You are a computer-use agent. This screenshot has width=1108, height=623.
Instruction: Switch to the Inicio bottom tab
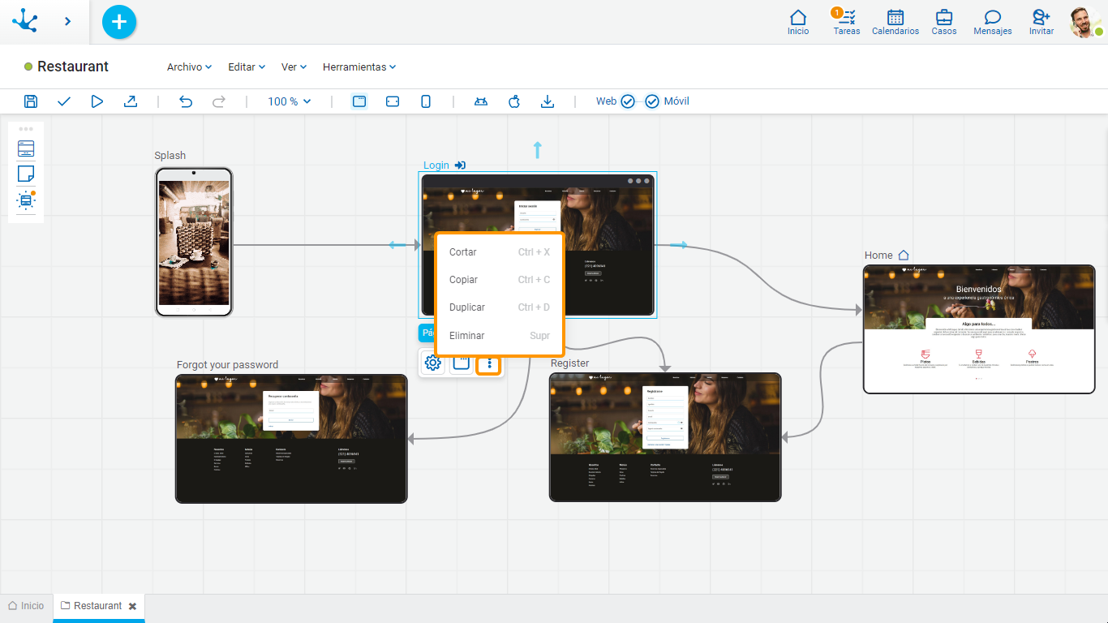26,606
